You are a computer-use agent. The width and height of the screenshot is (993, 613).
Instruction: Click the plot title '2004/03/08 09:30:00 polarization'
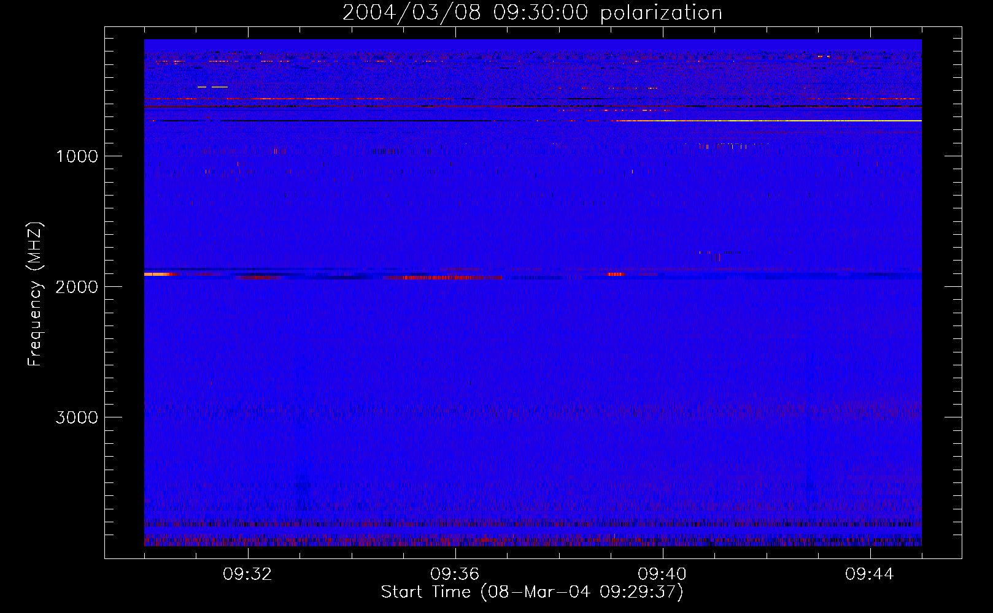[532, 13]
